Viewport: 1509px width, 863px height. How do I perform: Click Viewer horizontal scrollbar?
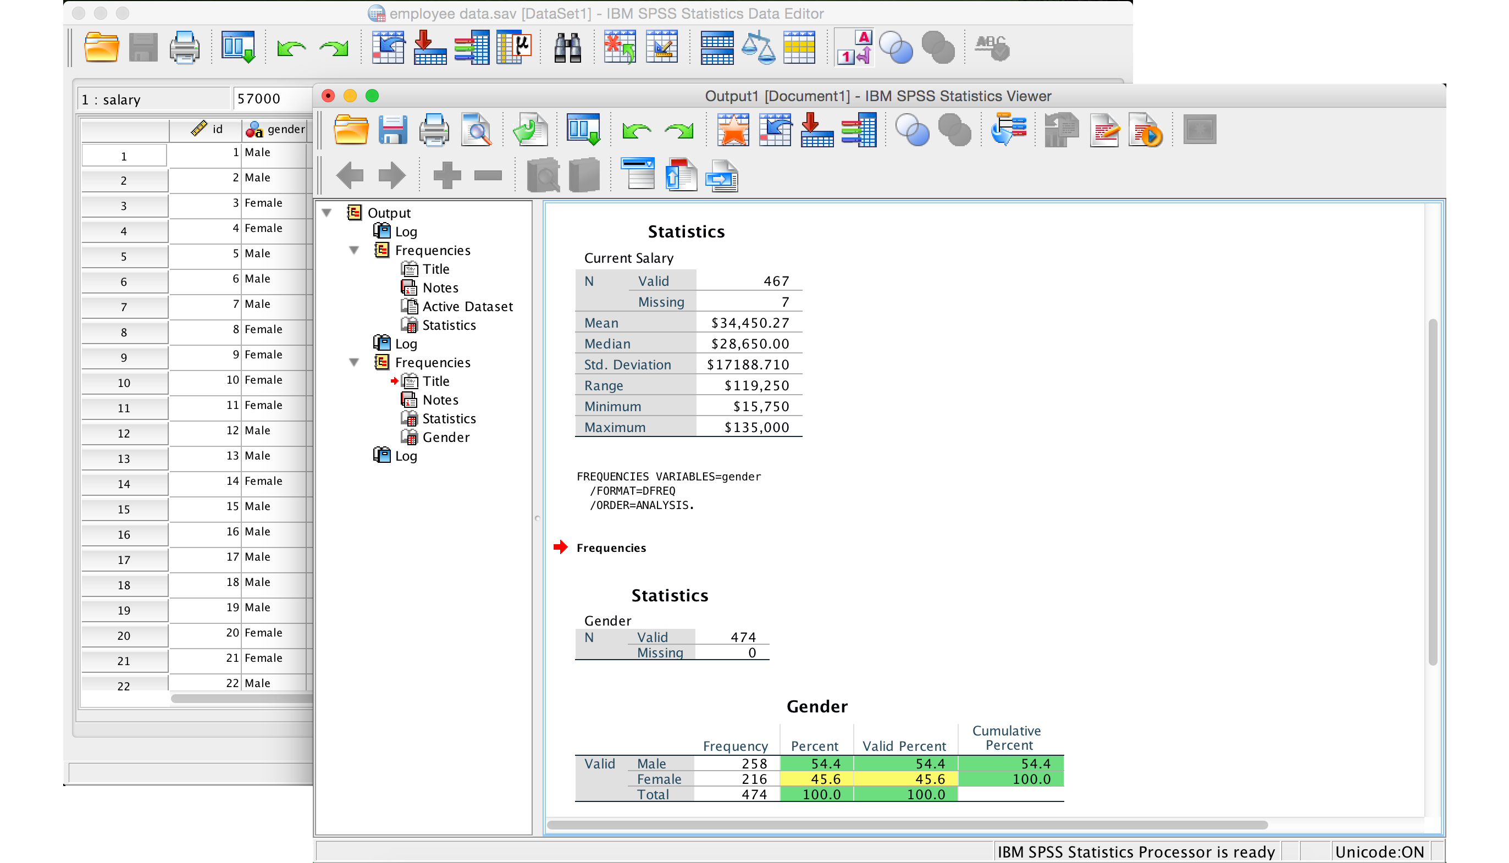(x=907, y=825)
